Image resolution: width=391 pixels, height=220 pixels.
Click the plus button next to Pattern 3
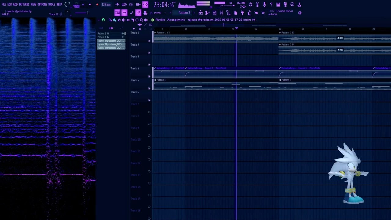point(194,13)
